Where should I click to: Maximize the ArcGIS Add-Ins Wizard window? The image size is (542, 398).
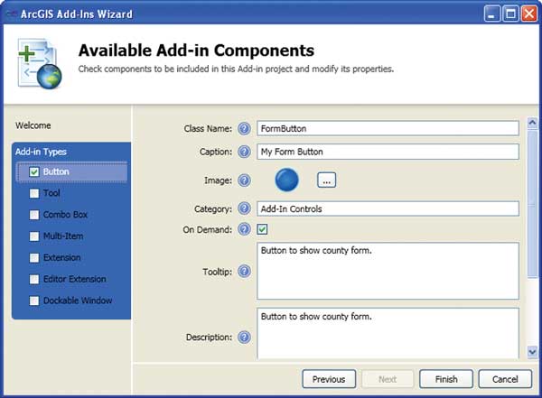510,14
